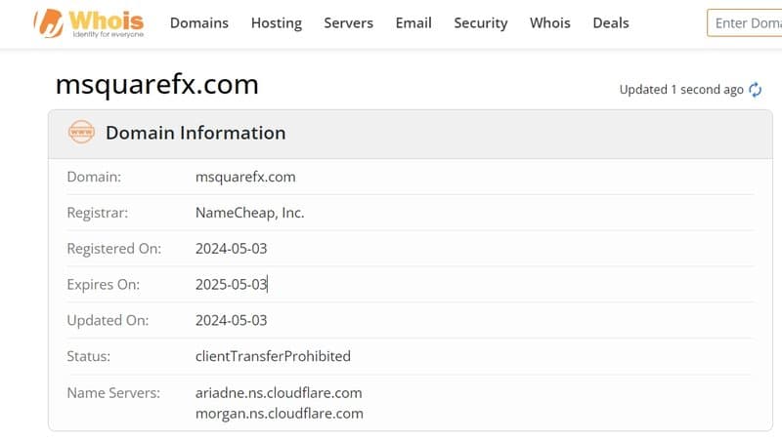Click the clientTransferProhibited status text
This screenshot has width=782, height=441.
(273, 356)
